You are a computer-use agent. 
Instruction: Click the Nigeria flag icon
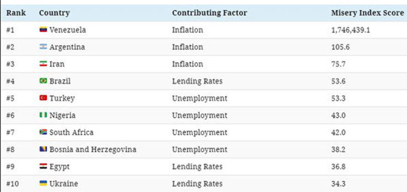coord(43,115)
